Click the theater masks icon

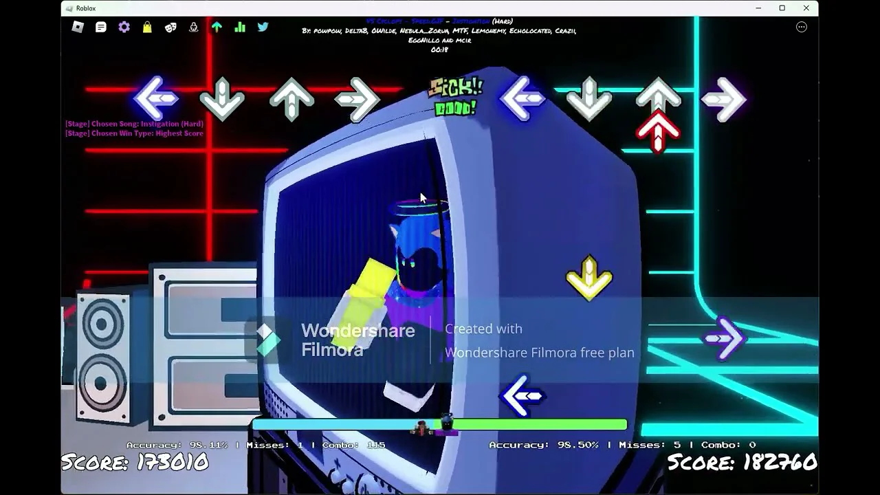tap(170, 27)
